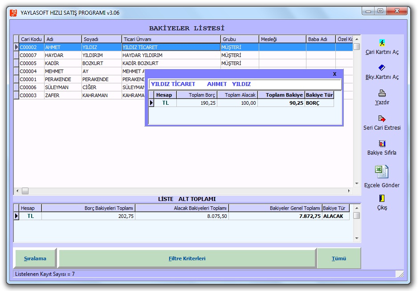Click the Çıkış exit door icon
The width and height of the screenshot is (420, 291).
click(382, 198)
